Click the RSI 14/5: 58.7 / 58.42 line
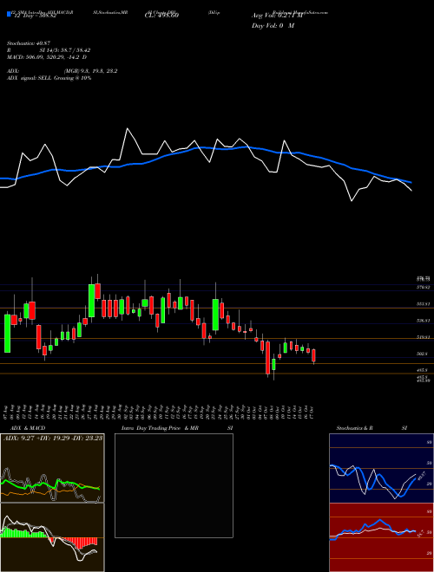 pos(49,50)
